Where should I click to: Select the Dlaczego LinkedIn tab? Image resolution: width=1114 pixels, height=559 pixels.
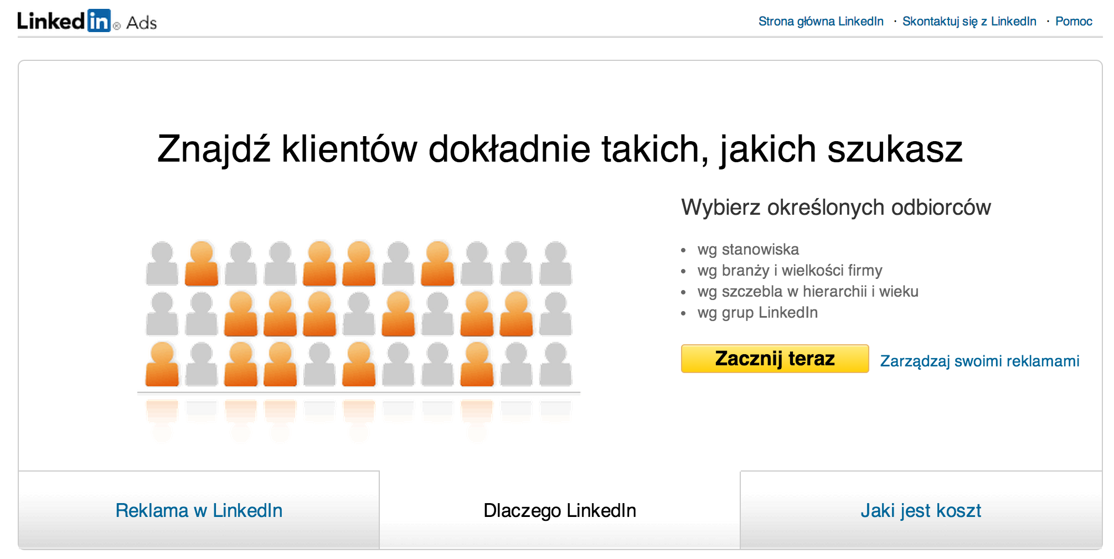[x=559, y=510]
